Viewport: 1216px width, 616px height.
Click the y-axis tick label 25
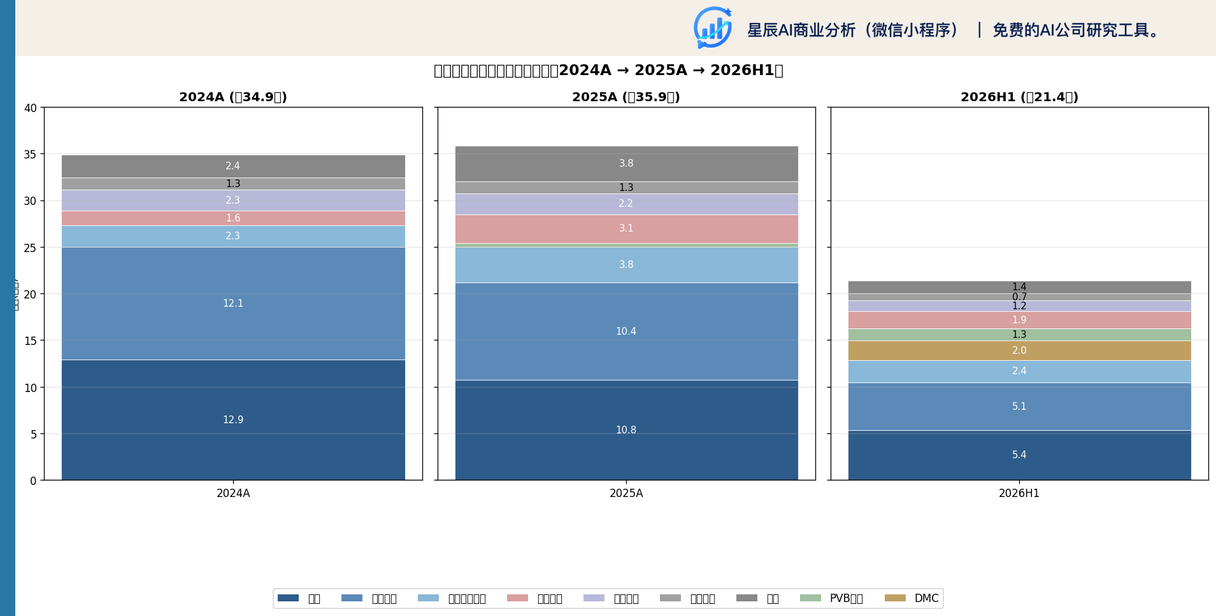click(x=31, y=248)
